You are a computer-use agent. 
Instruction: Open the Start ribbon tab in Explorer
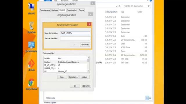[x=56, y=1]
